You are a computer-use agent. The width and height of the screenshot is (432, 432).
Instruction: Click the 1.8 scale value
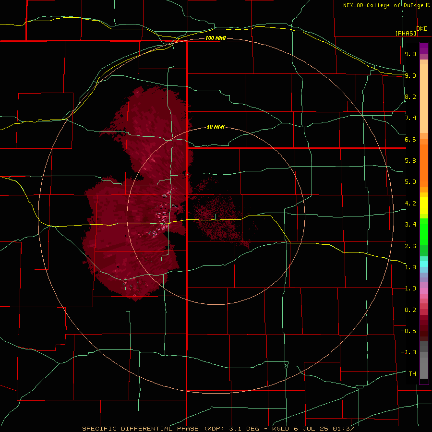click(410, 267)
